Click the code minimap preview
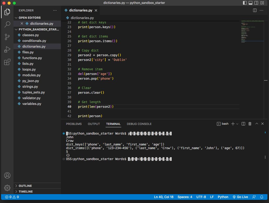This screenshot has width=269, height=203. pyautogui.click(x=251, y=31)
